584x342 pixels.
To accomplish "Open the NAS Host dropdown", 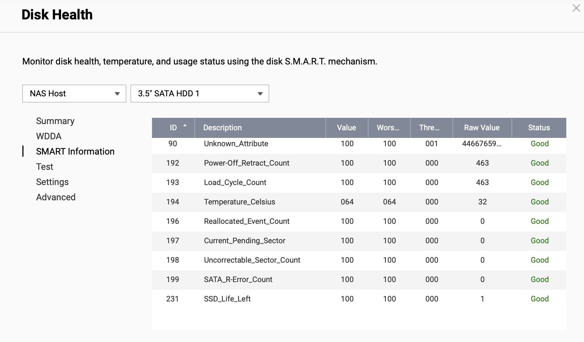I will point(74,94).
